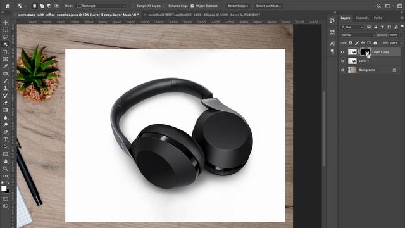Select the Frame tool

click(6, 59)
